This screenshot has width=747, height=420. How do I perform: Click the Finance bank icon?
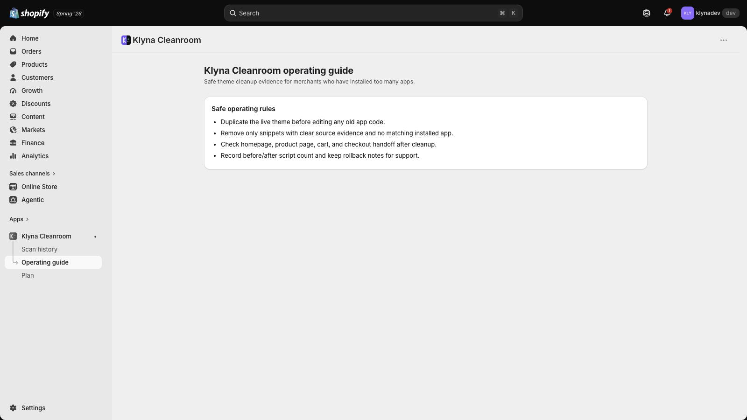tap(13, 143)
